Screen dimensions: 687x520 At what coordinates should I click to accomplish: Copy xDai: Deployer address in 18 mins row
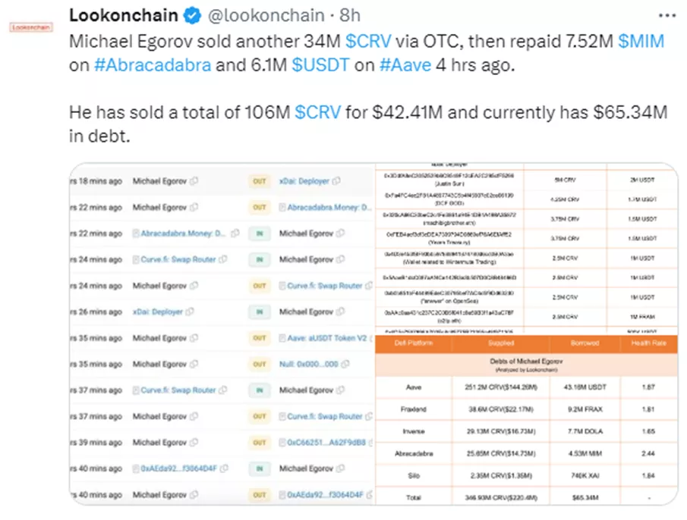click(x=334, y=181)
